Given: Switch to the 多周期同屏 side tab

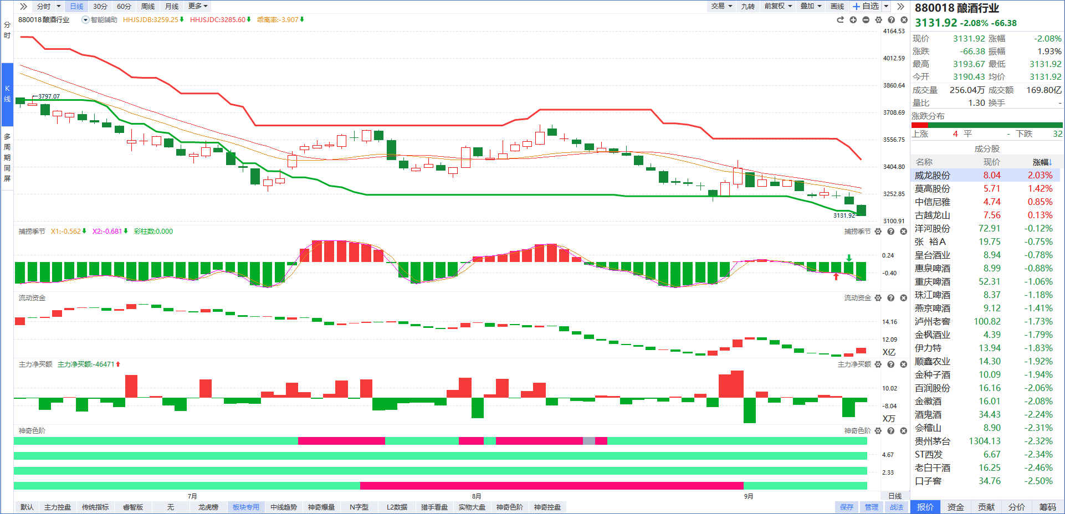Looking at the screenshot, I should (7, 157).
